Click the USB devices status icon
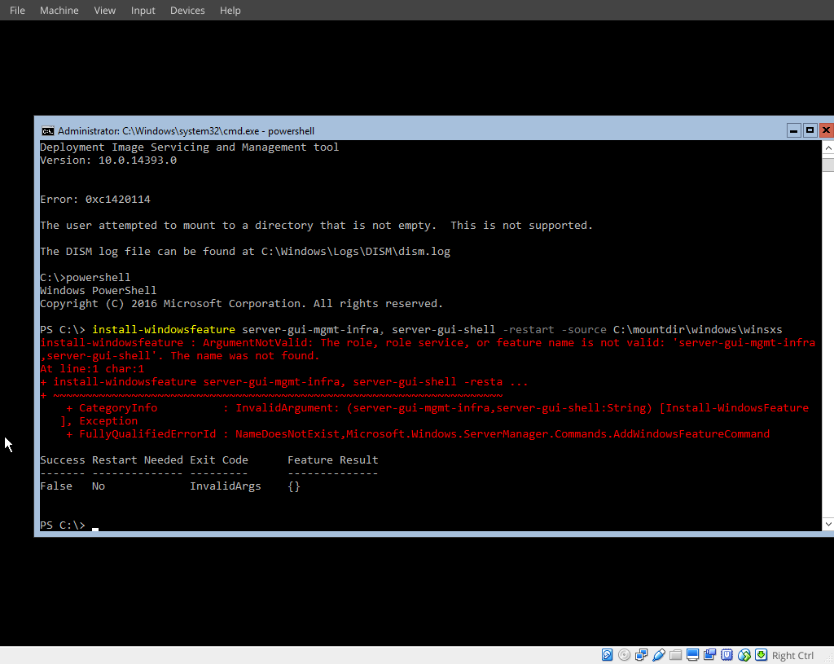 pos(641,654)
